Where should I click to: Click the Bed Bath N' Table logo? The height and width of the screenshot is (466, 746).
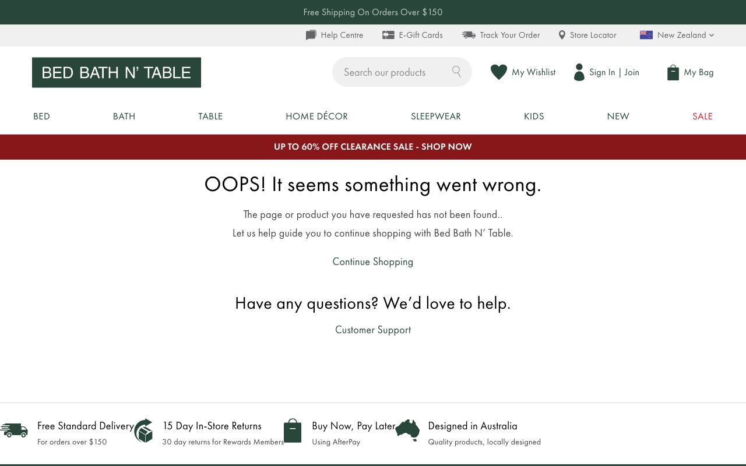click(x=117, y=72)
